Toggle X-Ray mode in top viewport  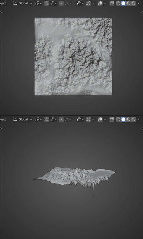coord(112,3)
